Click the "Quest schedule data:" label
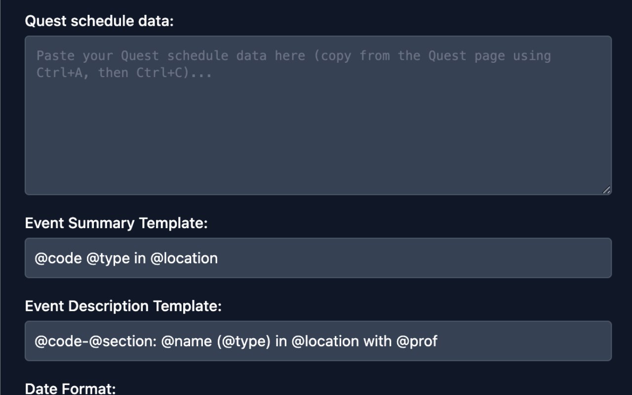This screenshot has height=395, width=632. click(99, 21)
